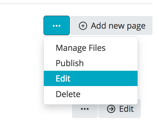Click the "Edit" text on gray button

pyautogui.click(x=127, y=109)
